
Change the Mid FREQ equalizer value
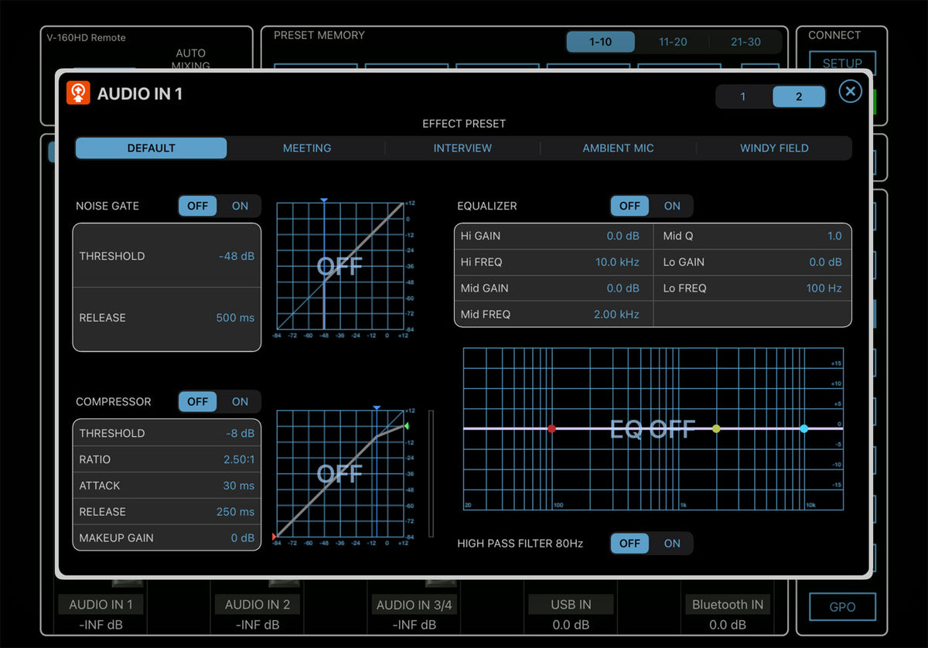tap(552, 315)
